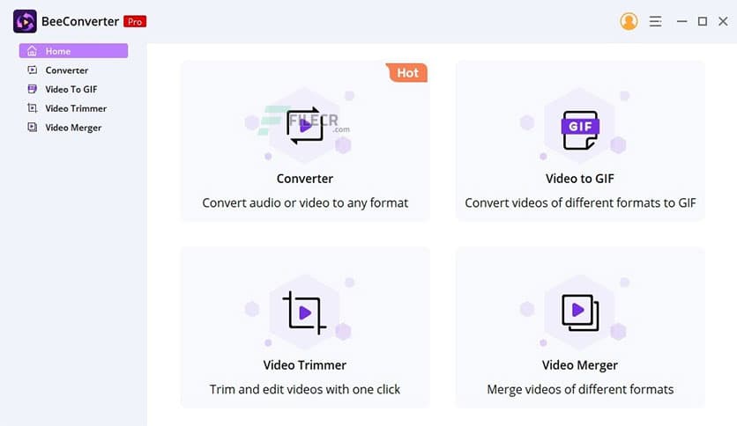Screen dimensions: 737x426
Task: Click "Convert videos of different formats to GIF"
Action: (580, 203)
